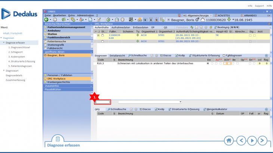Toggle the Falldiagnosen checkbox
Screen dimensions: 273x153
pyautogui.click(x=224, y=55)
